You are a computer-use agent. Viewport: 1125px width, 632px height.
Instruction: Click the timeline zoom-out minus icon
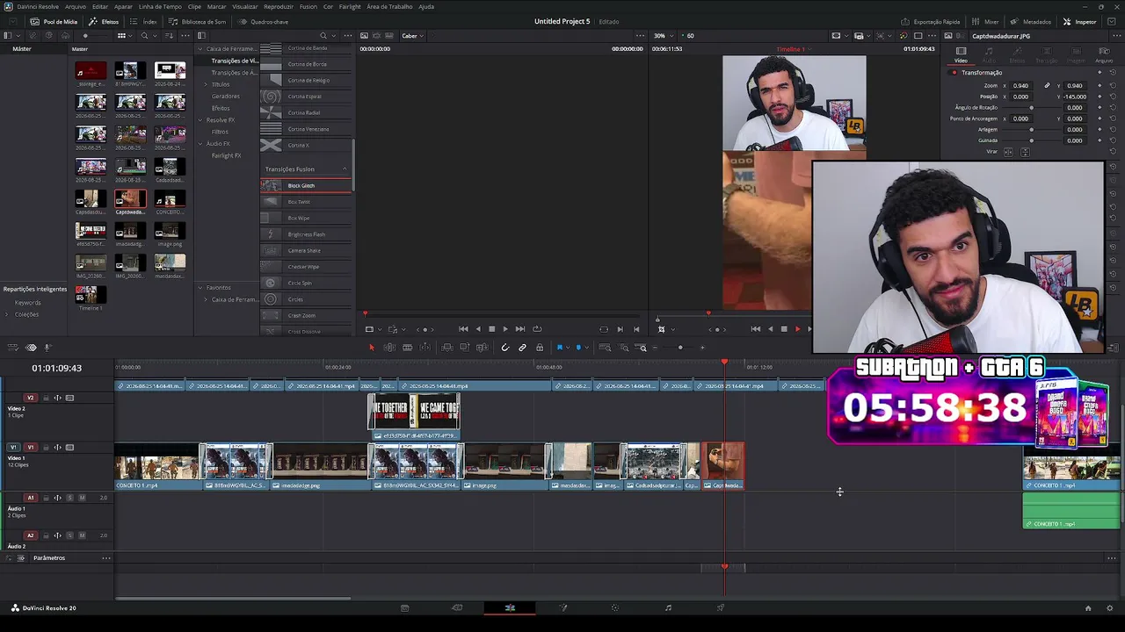[655, 348]
